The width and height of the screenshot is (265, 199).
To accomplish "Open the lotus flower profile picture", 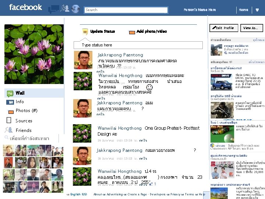I will (34, 54).
